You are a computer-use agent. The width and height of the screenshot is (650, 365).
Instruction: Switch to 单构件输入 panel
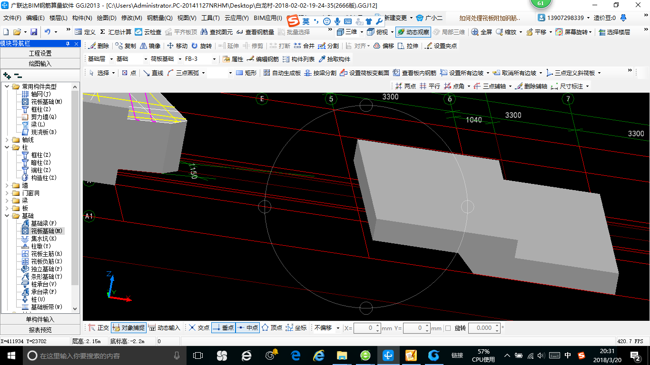coord(40,319)
